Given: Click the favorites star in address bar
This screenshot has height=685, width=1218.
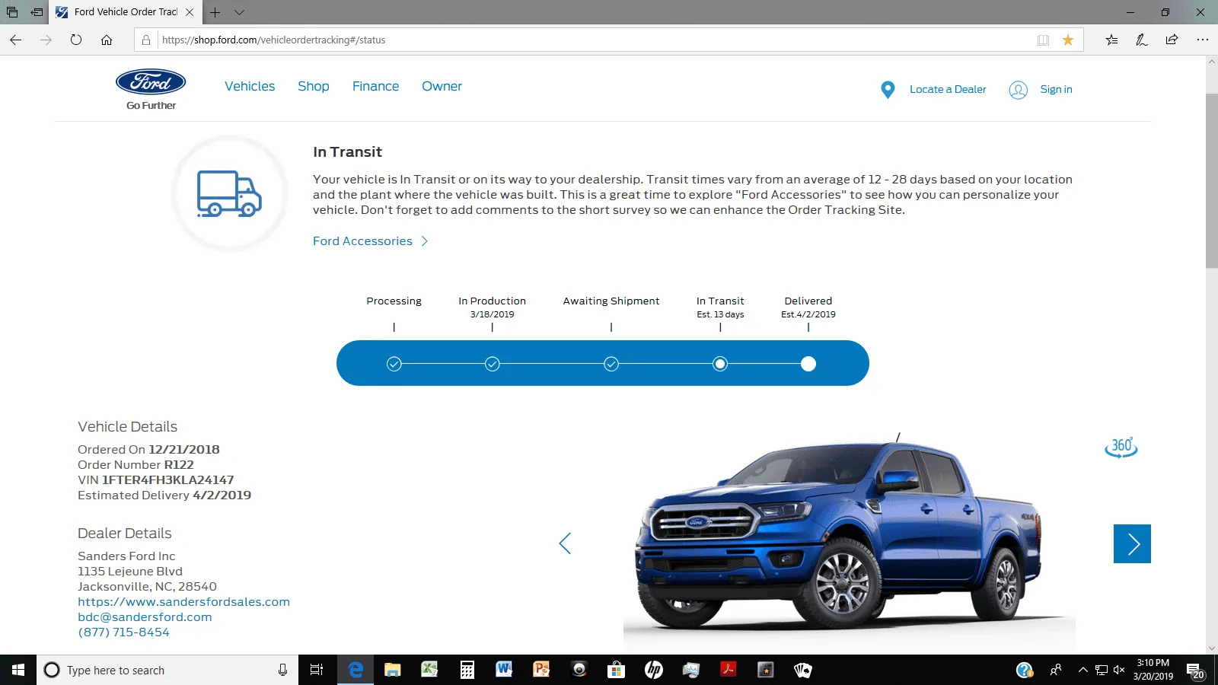Looking at the screenshot, I should pos(1068,40).
